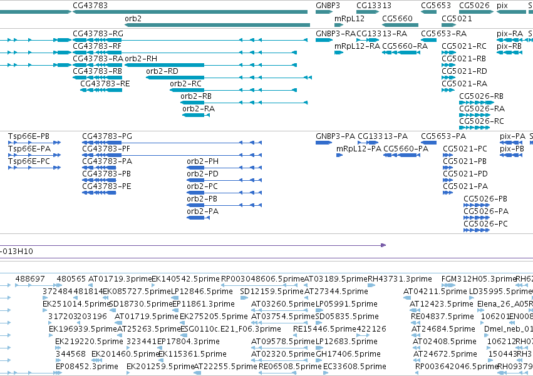
Task: Select protein CG5021-PA
Action: [448, 193]
